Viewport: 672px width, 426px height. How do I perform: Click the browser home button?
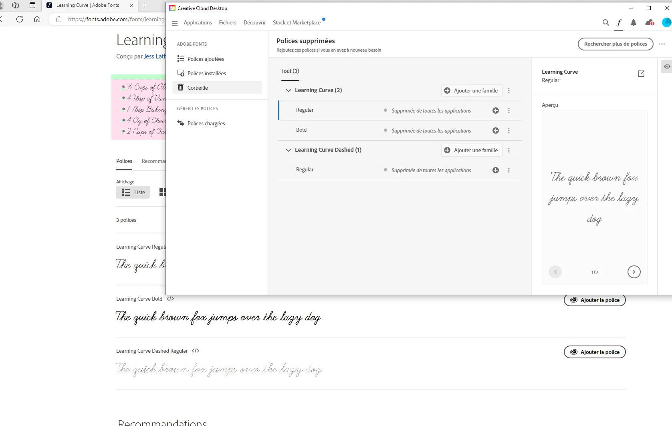coord(37,19)
